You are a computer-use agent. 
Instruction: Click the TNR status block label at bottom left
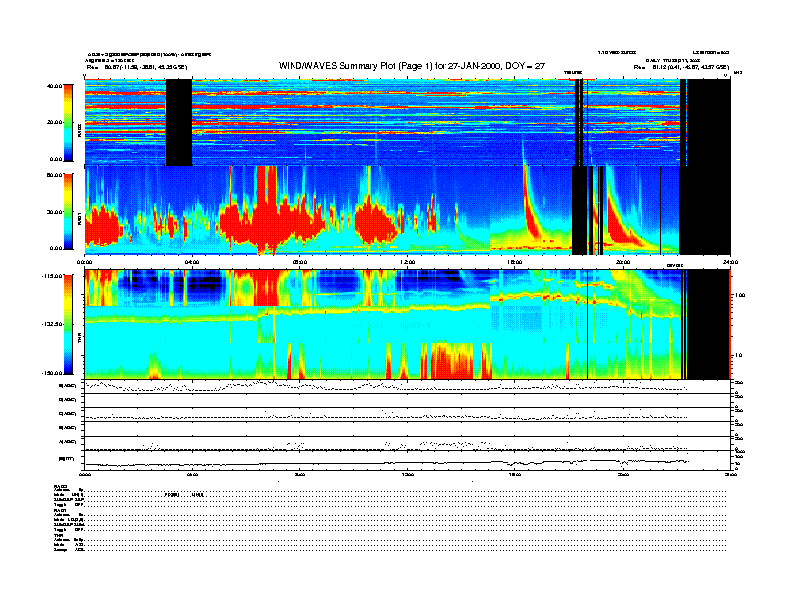coord(58,535)
